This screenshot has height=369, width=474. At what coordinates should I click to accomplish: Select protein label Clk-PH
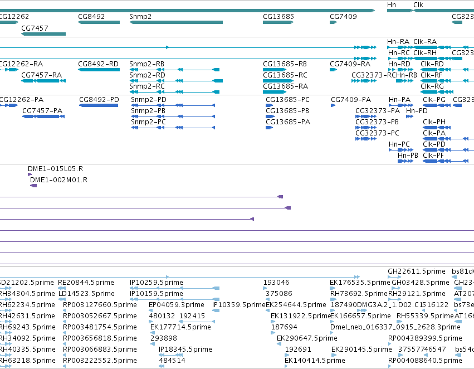434,122
